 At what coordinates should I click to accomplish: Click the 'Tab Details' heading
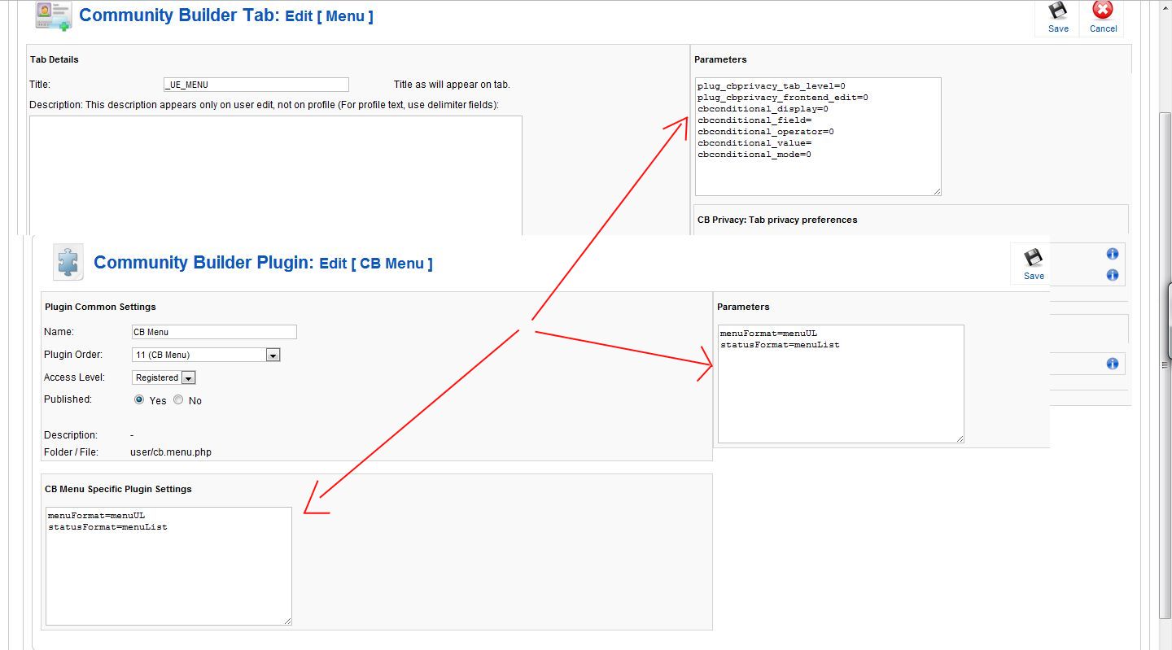[55, 59]
